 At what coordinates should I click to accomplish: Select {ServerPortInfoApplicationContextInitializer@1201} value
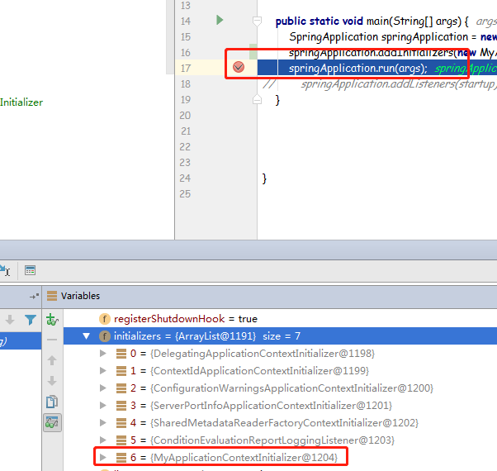click(271, 406)
